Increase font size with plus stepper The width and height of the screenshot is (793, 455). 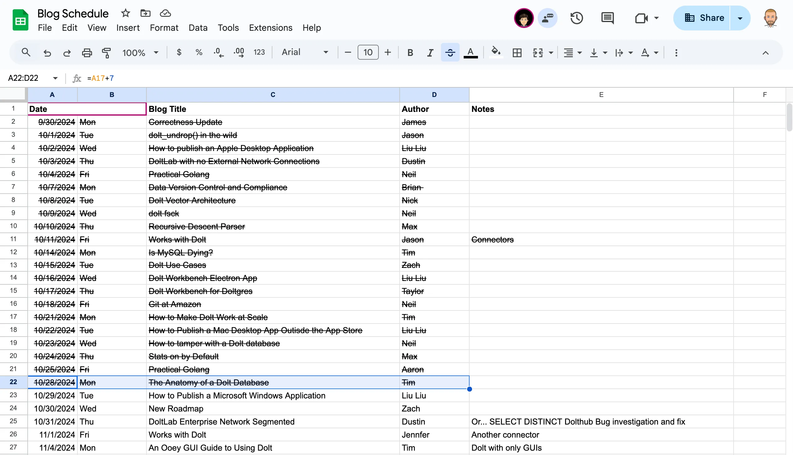387,52
